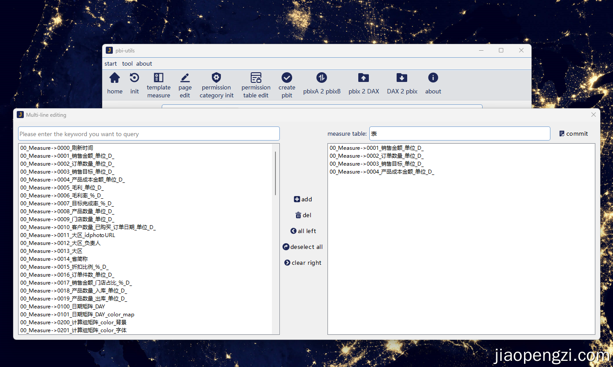613x367 pixels.
Task: Select the page edit pencil icon
Action: point(185,78)
